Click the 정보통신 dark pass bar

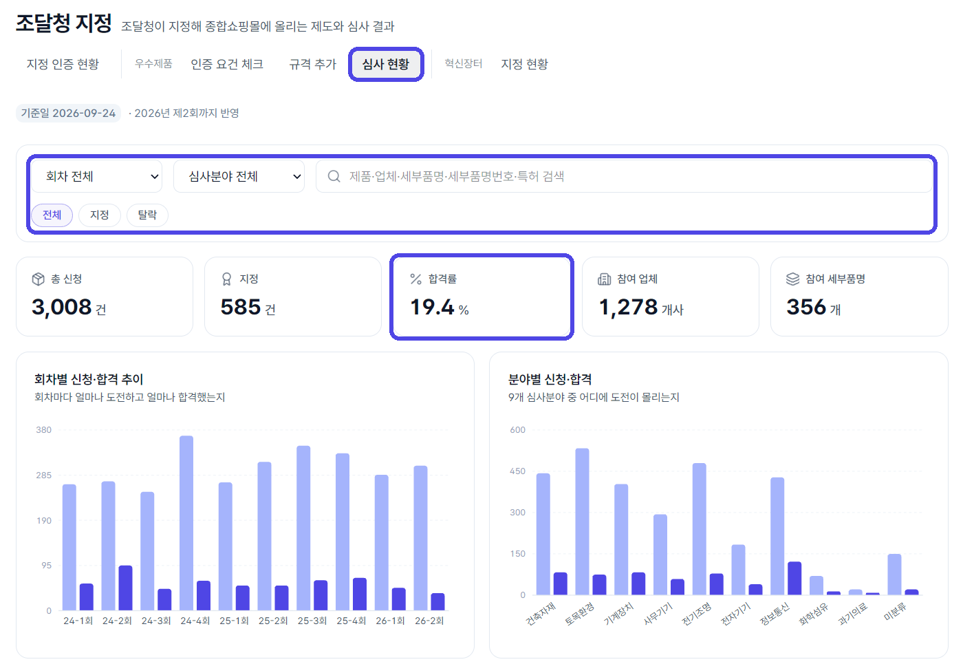pos(794,578)
